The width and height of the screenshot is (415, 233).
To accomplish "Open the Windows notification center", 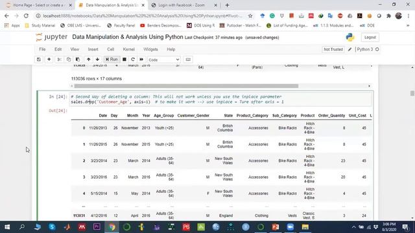I will point(405,227).
